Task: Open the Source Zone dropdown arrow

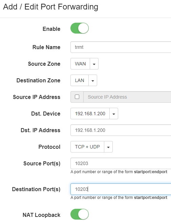Action: (94, 64)
